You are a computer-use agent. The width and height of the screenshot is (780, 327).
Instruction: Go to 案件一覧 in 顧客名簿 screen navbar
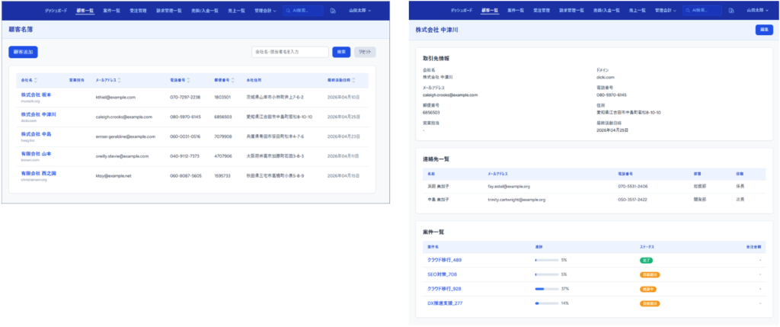tap(112, 11)
